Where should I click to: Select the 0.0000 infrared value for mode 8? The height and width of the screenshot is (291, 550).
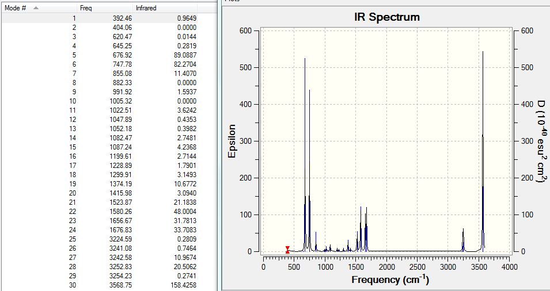[x=187, y=83]
